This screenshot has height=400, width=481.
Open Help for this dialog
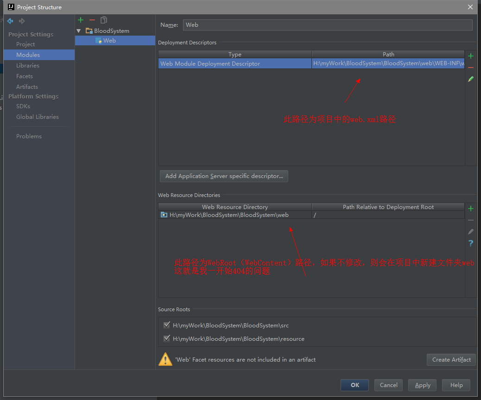[456, 385]
